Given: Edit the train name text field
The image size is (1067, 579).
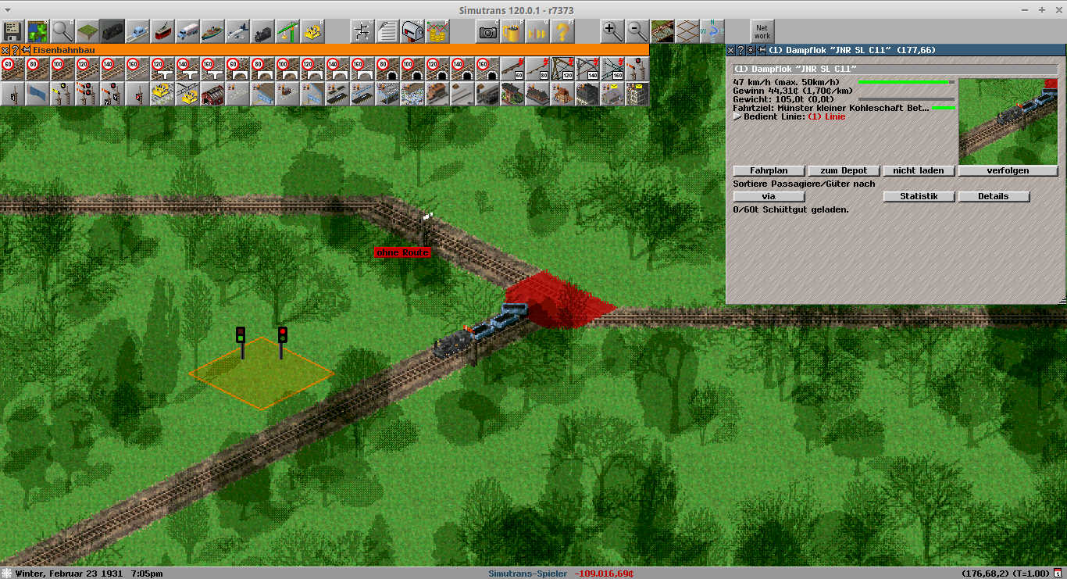Looking at the screenshot, I should coord(895,69).
